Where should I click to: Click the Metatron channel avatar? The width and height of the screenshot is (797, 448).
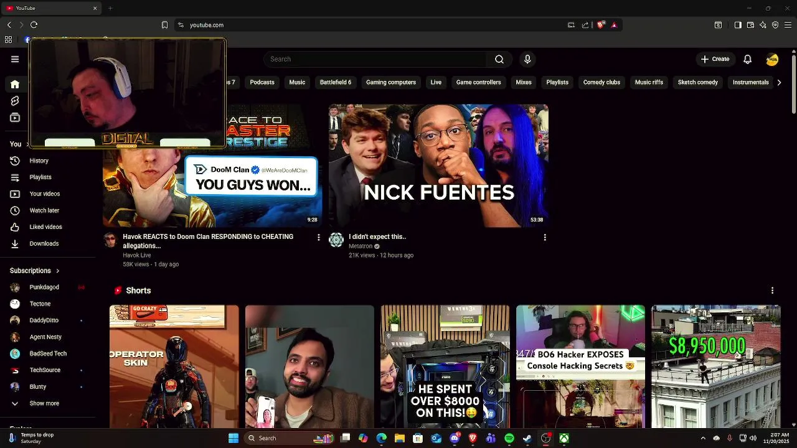[x=336, y=240]
